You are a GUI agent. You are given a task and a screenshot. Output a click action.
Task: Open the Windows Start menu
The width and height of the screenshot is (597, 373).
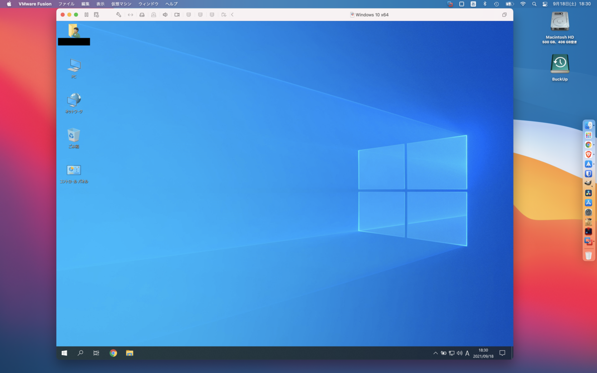[x=64, y=353]
